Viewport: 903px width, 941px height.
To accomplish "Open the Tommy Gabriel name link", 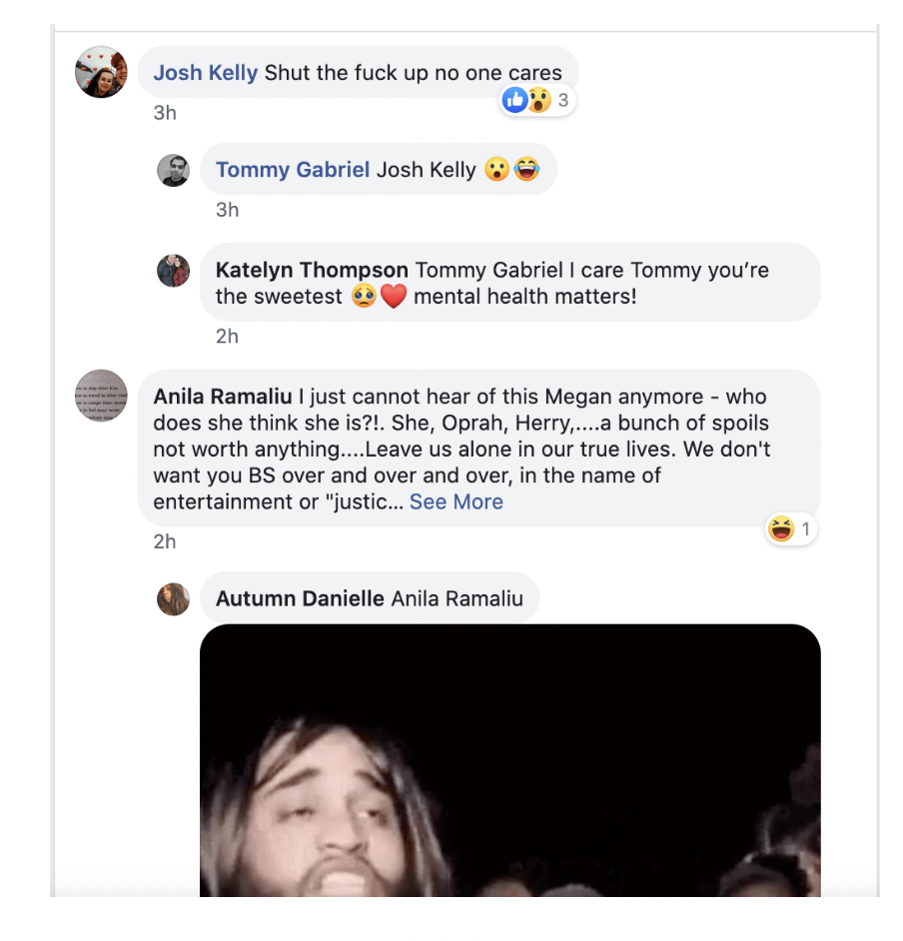I will coord(293,170).
